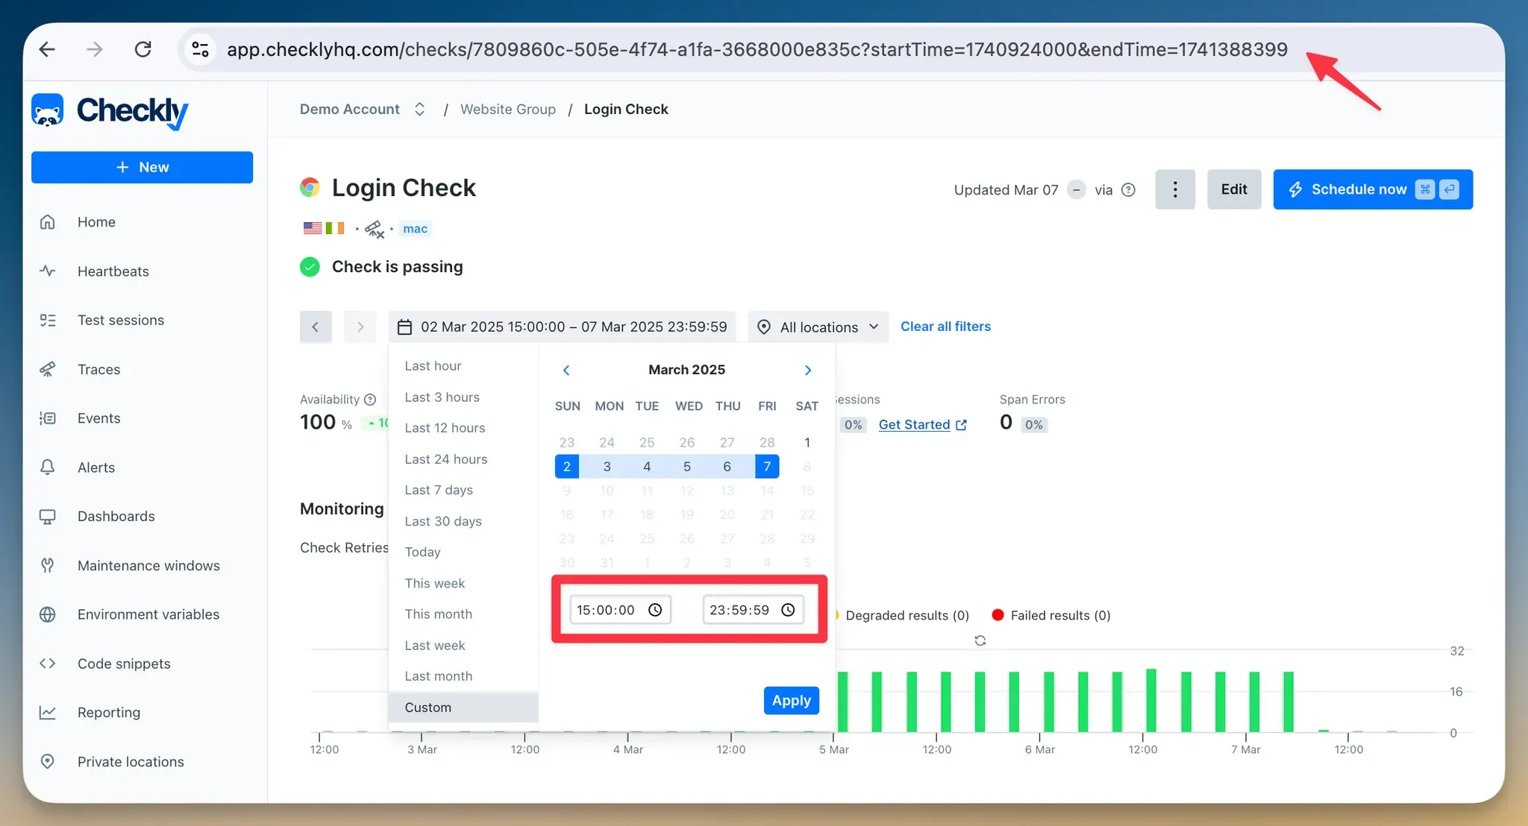Select March 2 in the calendar
Image resolution: width=1528 pixels, height=826 pixels.
567,467
